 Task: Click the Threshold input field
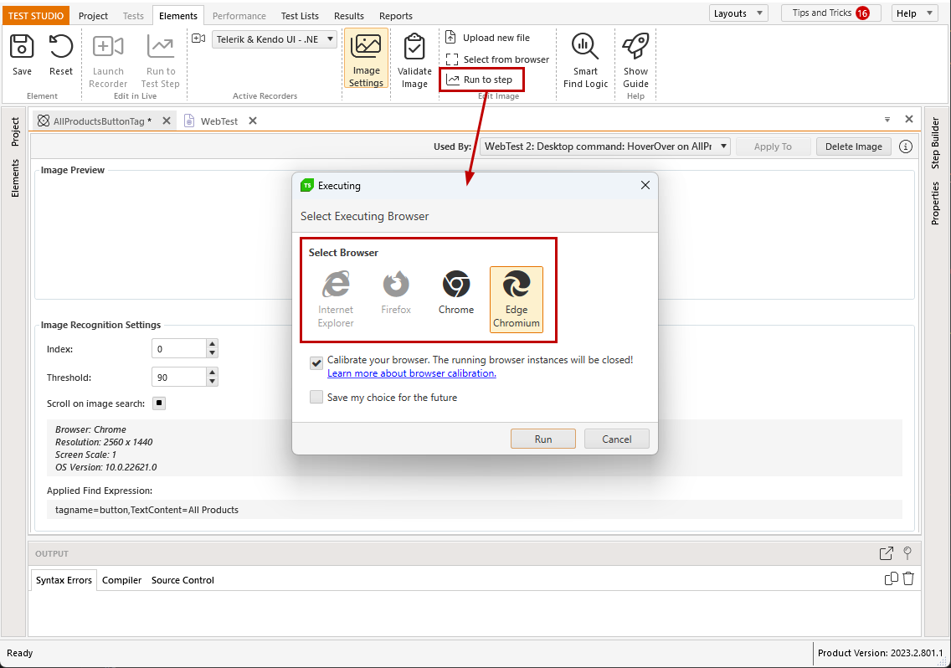coord(179,377)
